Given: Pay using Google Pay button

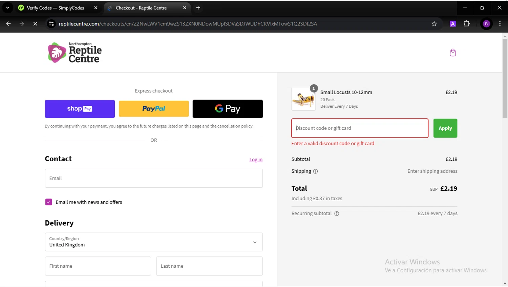Looking at the screenshot, I should click(x=228, y=109).
